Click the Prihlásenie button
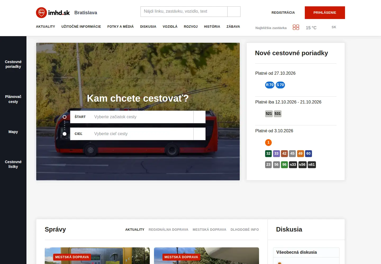Image resolution: width=381 pixels, height=264 pixels. [x=325, y=13]
